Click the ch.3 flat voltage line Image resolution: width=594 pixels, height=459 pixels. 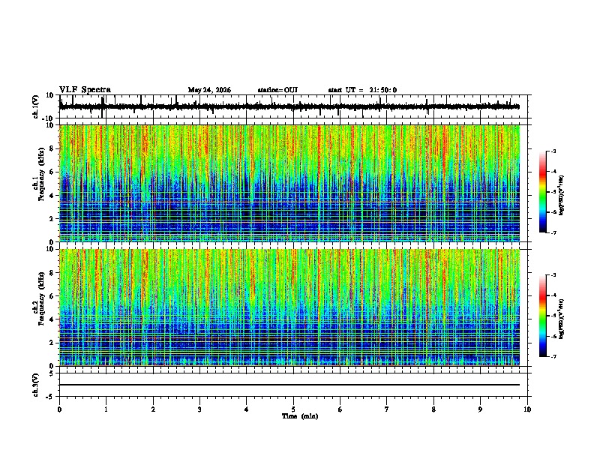[289, 385]
